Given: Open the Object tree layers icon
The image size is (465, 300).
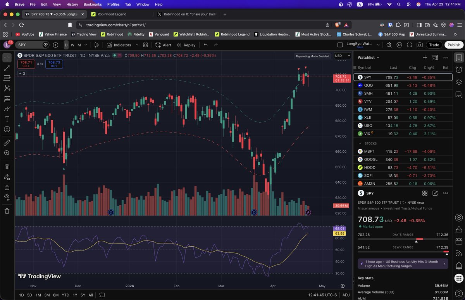Looking at the screenshot, I should [459, 82].
